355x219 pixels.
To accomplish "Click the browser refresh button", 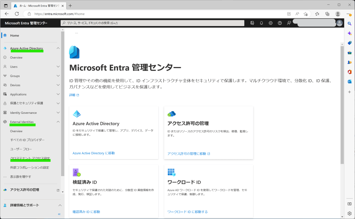I will pos(17,14).
